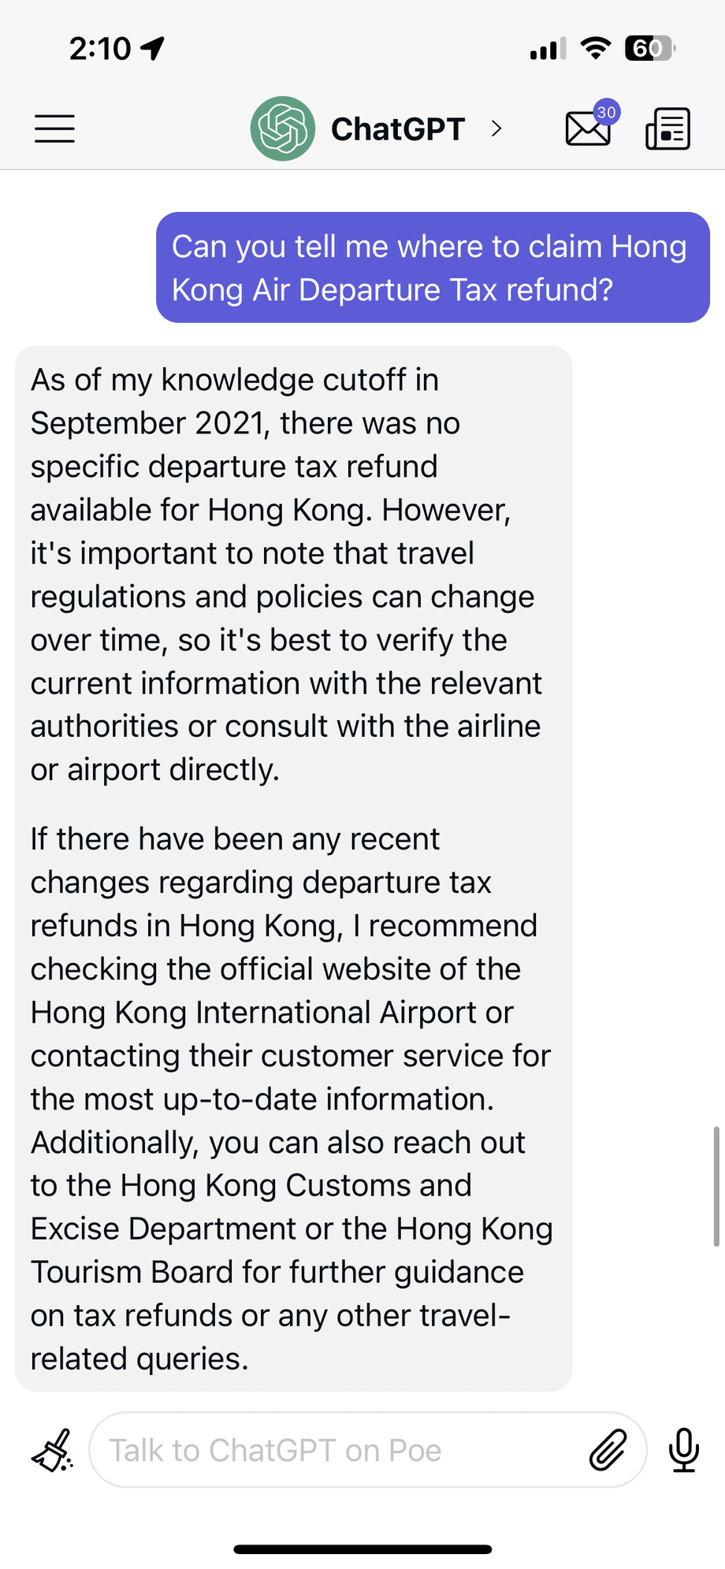
Task: Open the messages envelope with badge
Action: [589, 128]
